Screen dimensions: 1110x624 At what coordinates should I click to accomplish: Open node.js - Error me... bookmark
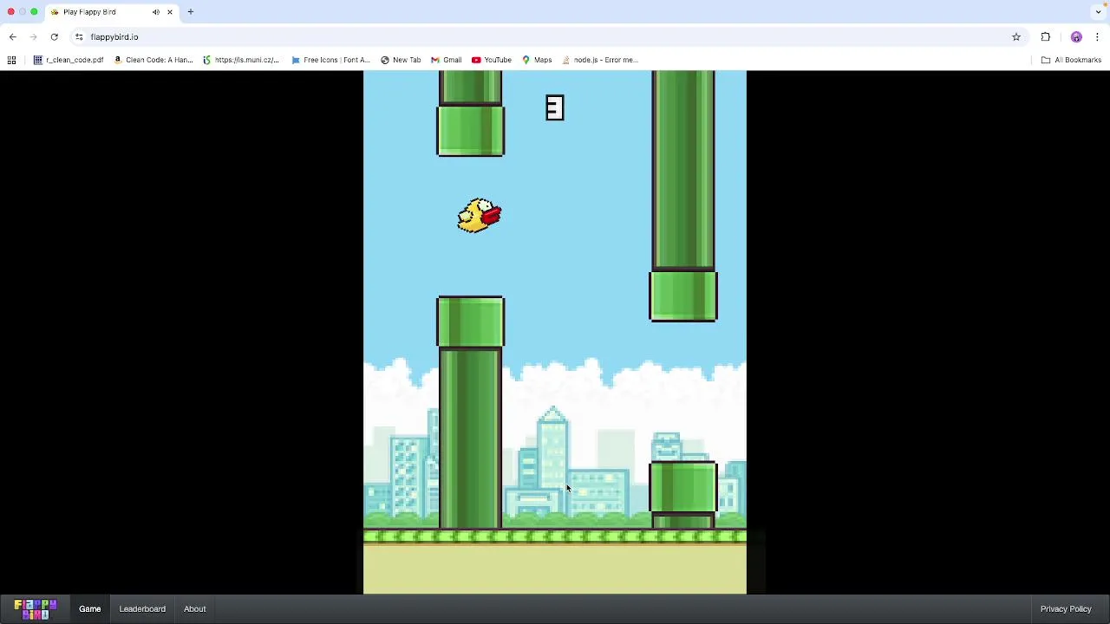[x=600, y=60]
